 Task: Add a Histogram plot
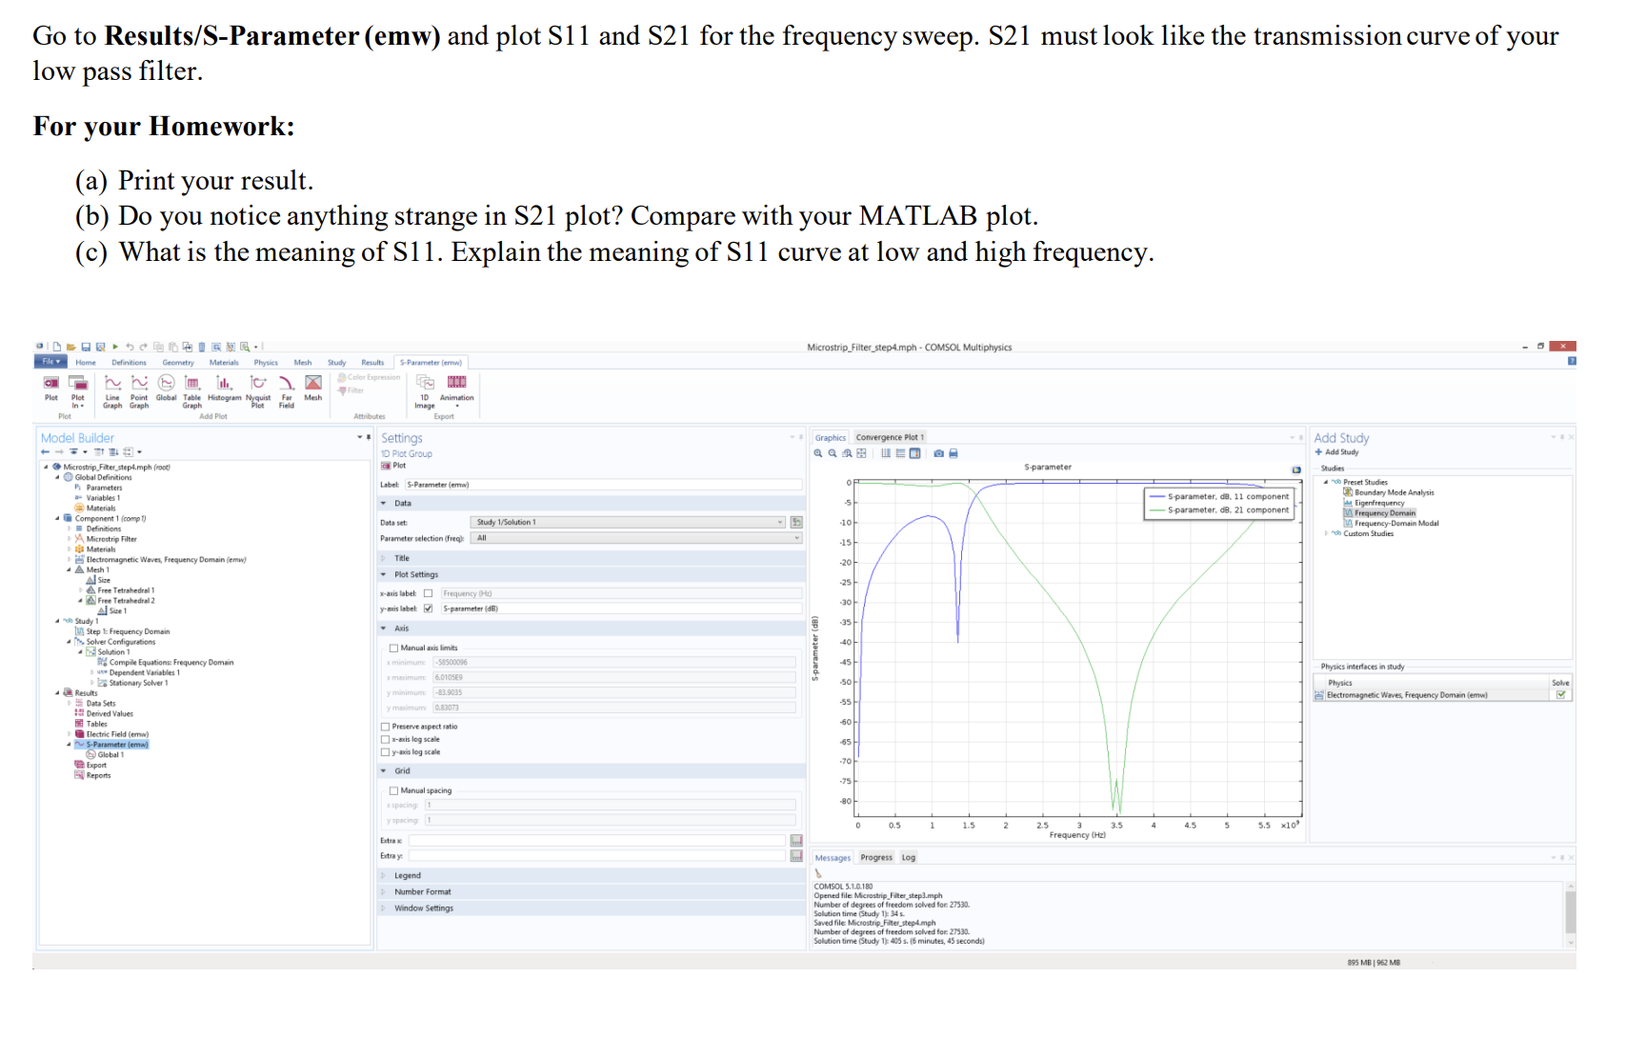point(225,390)
